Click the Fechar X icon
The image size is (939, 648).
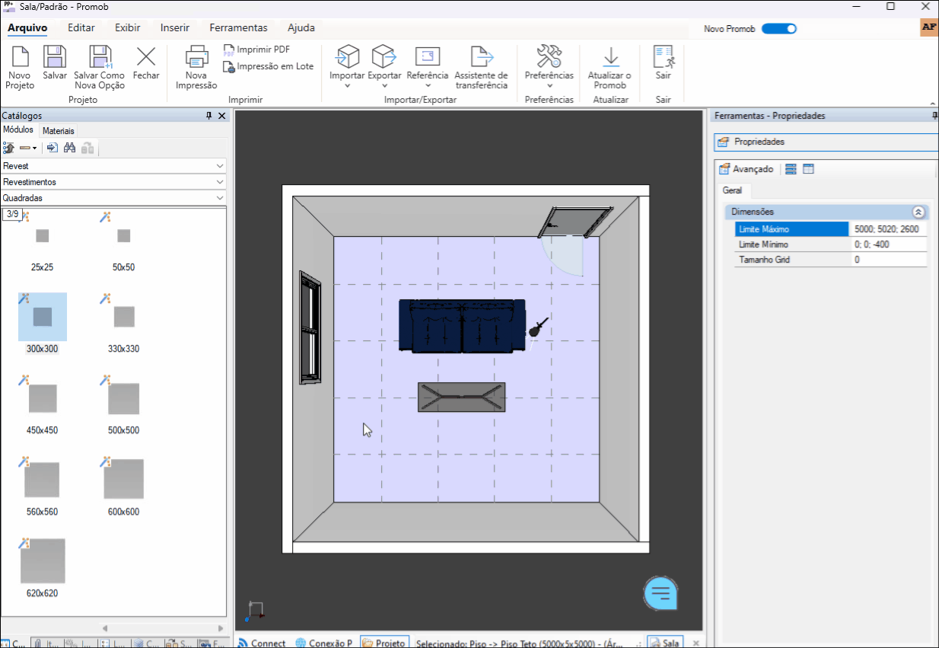pyautogui.click(x=146, y=57)
